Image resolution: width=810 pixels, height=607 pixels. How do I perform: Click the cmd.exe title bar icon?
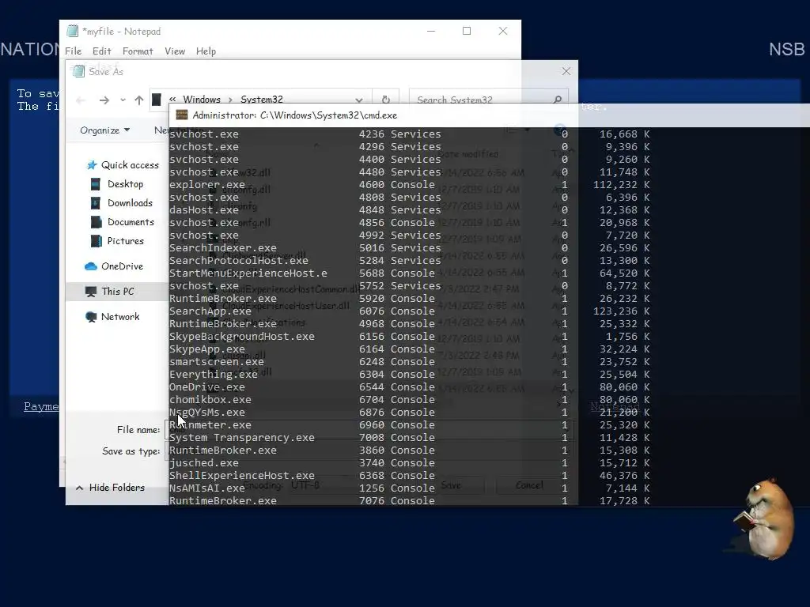coord(182,115)
